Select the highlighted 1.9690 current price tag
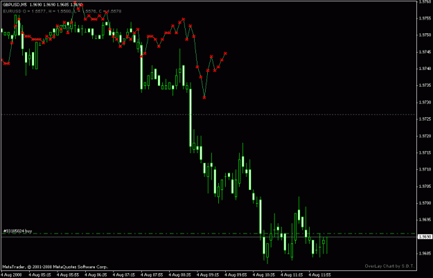The height and width of the screenshot is (278, 433). [425, 237]
